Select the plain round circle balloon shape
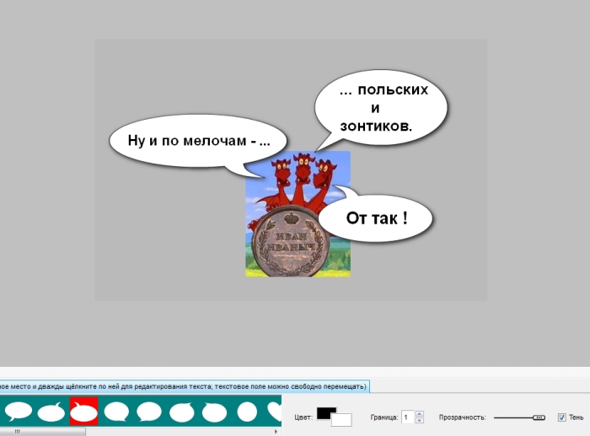The height and width of the screenshot is (436, 590). 247,412
